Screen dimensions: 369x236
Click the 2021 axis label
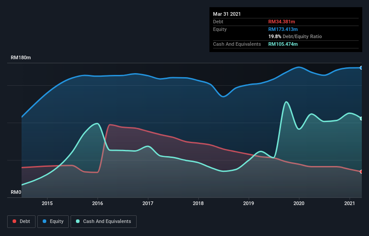tap(350, 203)
